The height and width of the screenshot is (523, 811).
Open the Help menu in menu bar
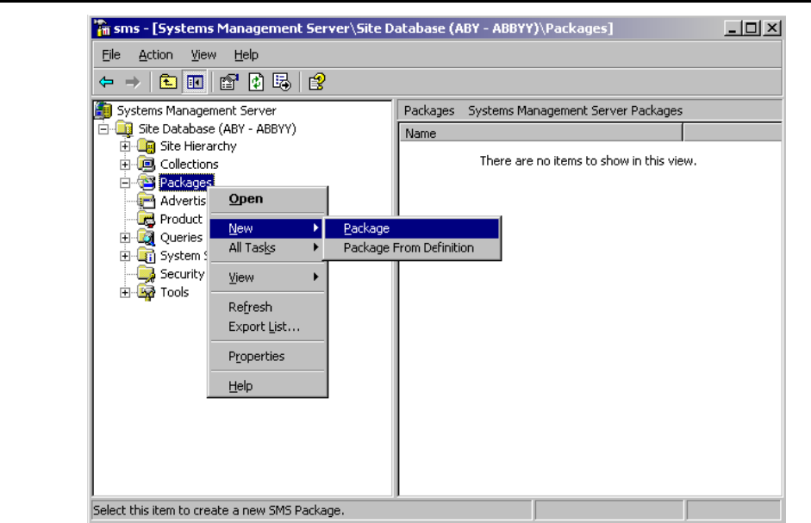[246, 54]
